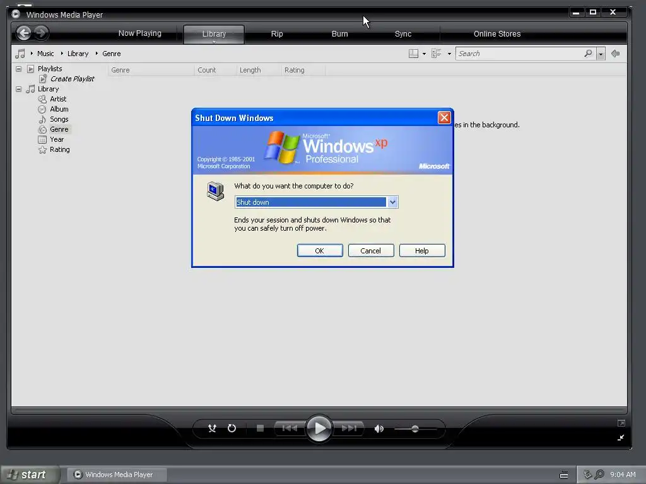Click the keyboard tray icon

[x=564, y=475]
